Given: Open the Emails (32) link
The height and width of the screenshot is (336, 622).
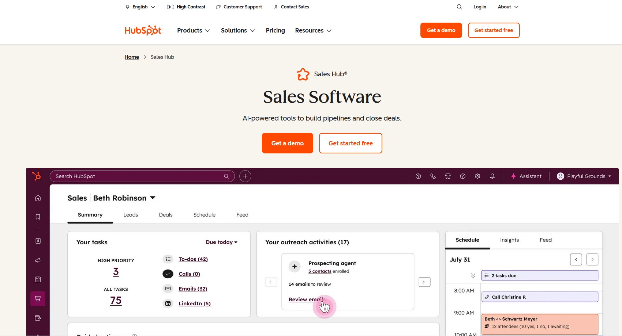Looking at the screenshot, I should pos(193,289).
